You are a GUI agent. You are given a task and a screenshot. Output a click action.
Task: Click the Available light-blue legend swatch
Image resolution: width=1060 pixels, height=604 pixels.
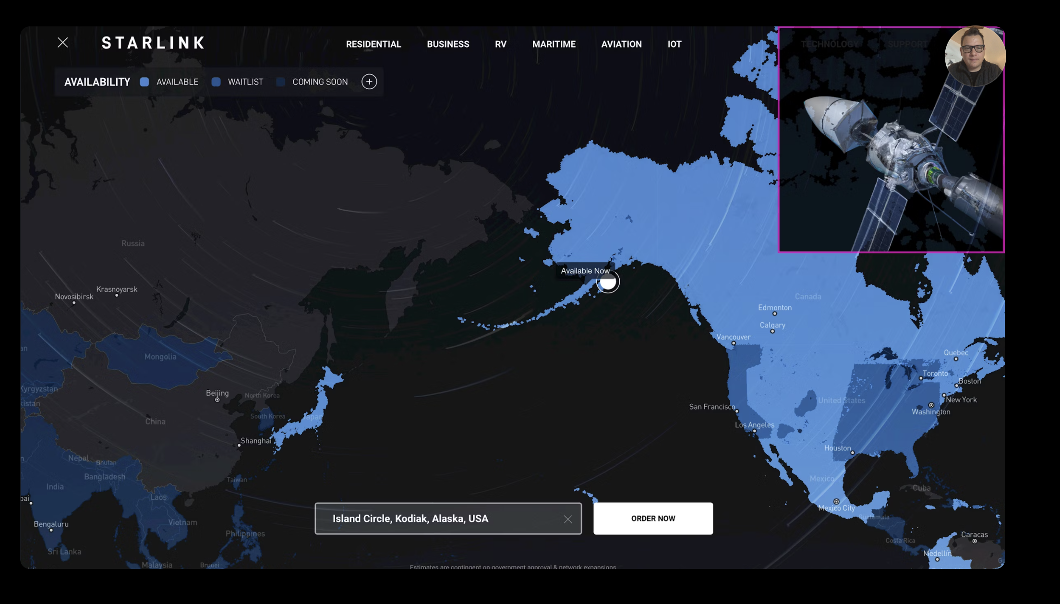145,82
